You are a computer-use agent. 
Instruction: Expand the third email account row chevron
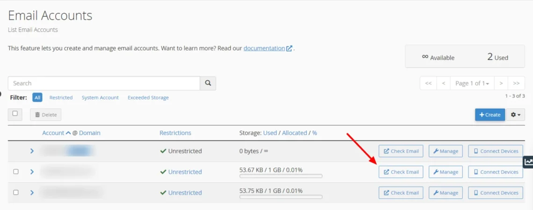pos(32,192)
